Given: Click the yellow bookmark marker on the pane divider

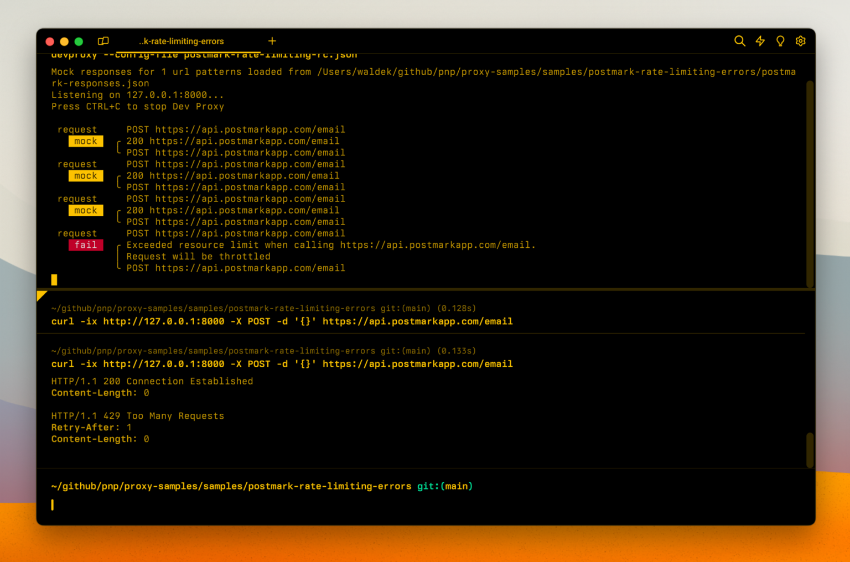Looking at the screenshot, I should click(x=42, y=295).
